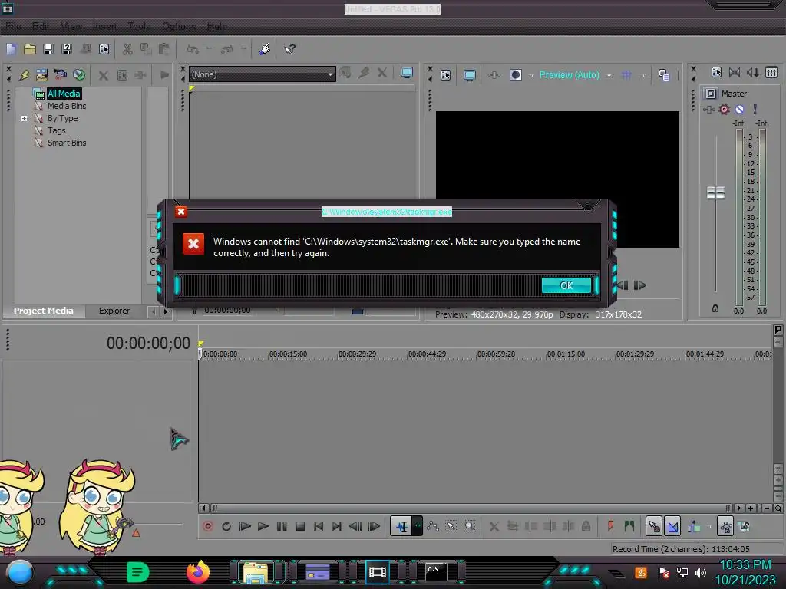Image resolution: width=786 pixels, height=589 pixels.
Task: Open the Interactive Tutorials hand icon
Action: point(264,49)
